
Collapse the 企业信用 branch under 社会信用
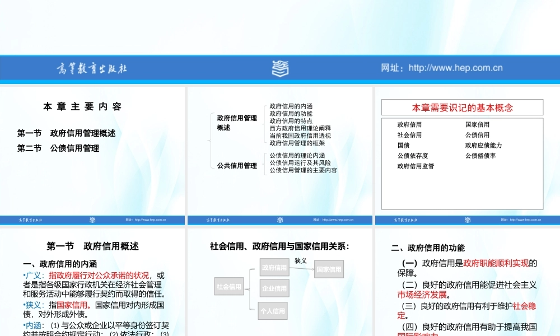(274, 288)
